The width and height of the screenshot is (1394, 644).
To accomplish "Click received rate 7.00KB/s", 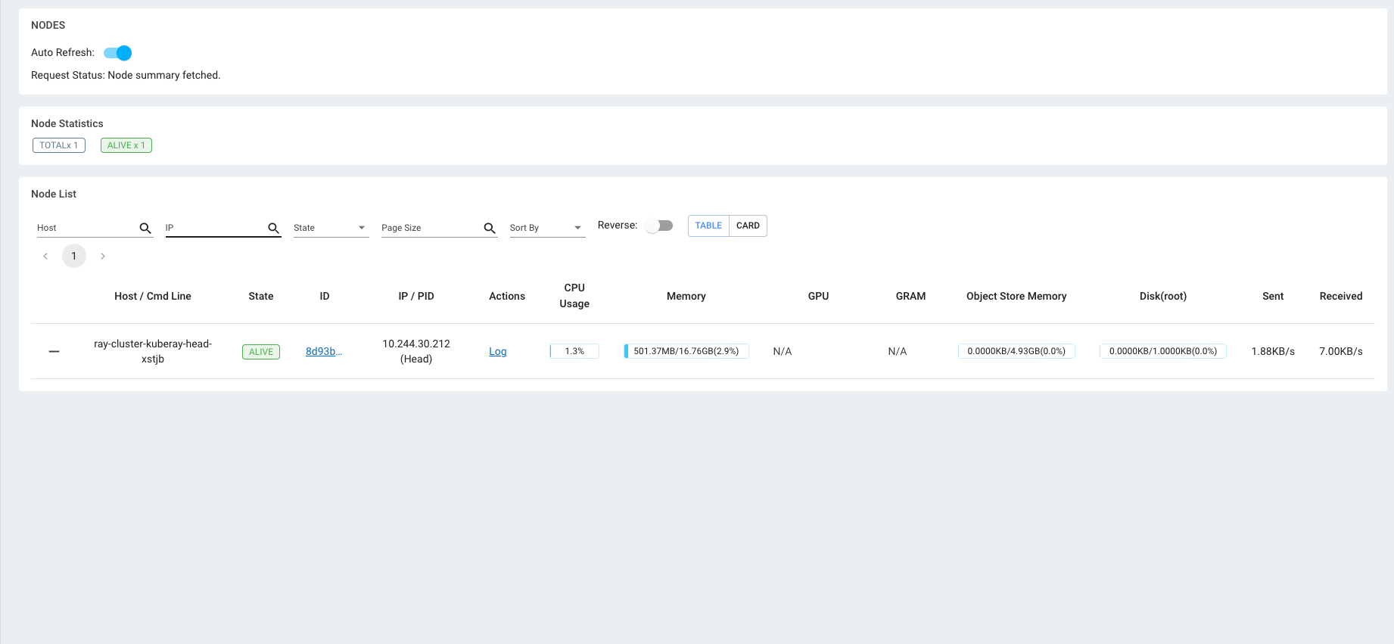I will point(1341,351).
